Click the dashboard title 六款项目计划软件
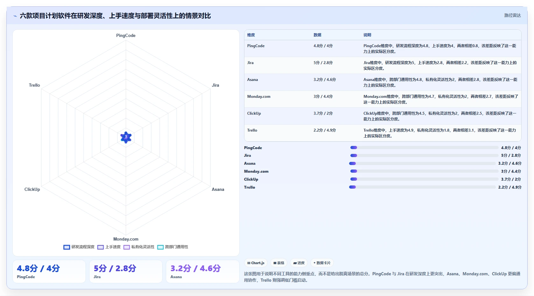 pyautogui.click(x=115, y=16)
